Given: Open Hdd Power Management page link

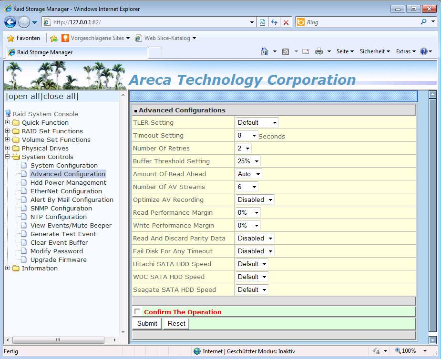Looking at the screenshot, I should 68,182.
